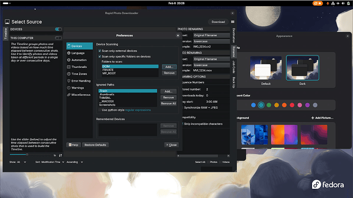Open the regular expressions link

(138, 110)
